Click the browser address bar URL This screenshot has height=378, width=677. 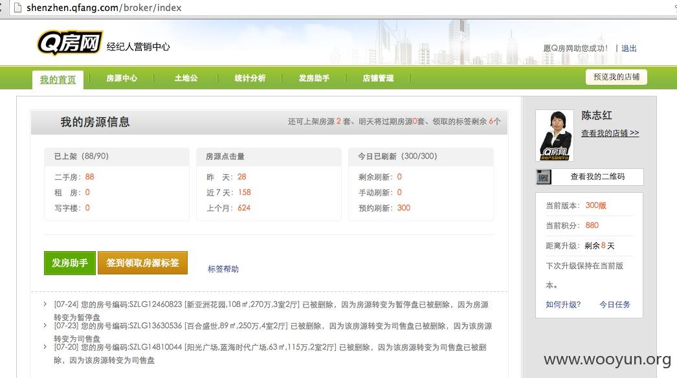104,7
